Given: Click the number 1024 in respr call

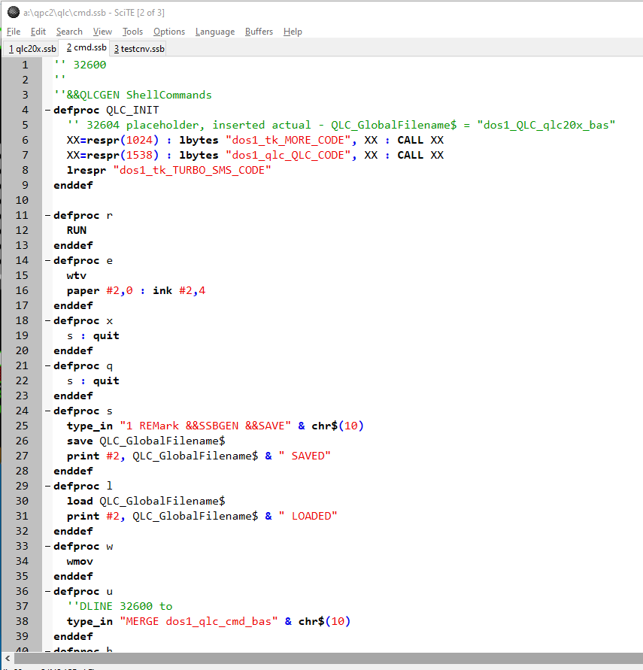Looking at the screenshot, I should [x=139, y=140].
